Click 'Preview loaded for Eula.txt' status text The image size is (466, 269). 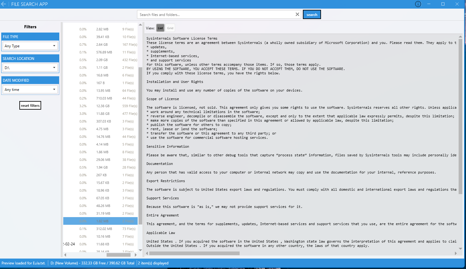(23, 263)
